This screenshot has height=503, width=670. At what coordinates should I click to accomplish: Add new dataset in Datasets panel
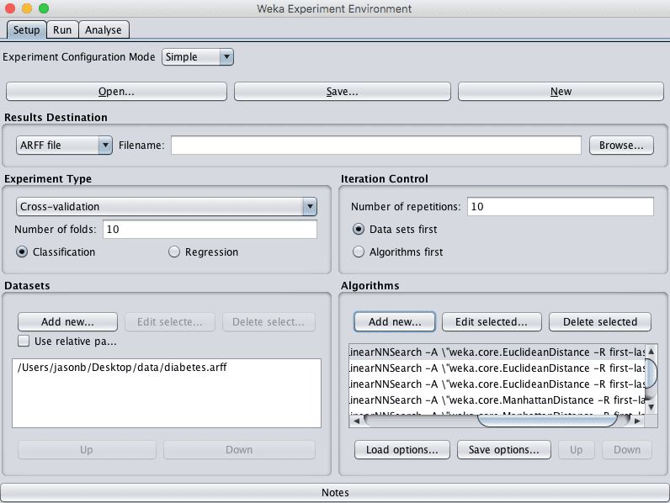pyautogui.click(x=67, y=322)
